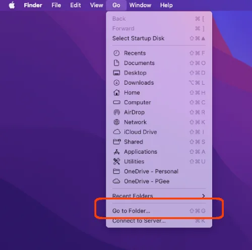The width and height of the screenshot is (252, 250).
Task: Click the Shared folder icon
Action: pos(117,142)
